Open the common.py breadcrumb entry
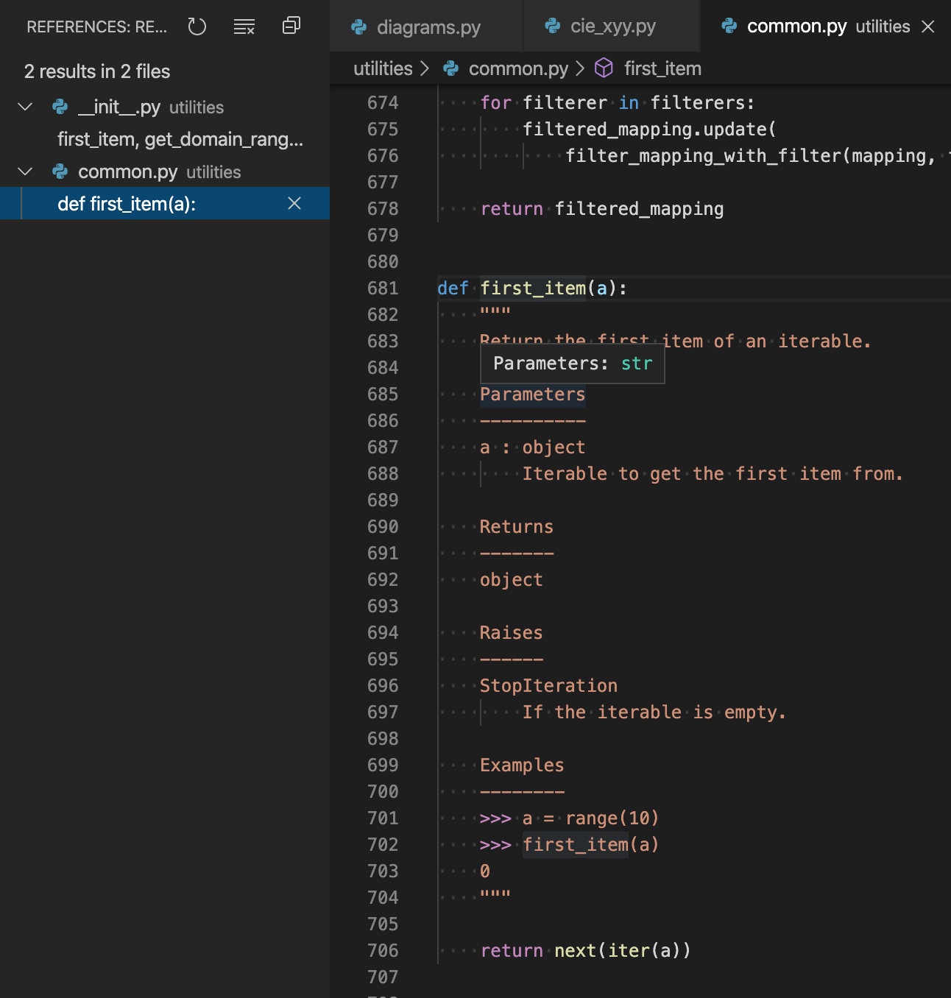 pyautogui.click(x=517, y=68)
